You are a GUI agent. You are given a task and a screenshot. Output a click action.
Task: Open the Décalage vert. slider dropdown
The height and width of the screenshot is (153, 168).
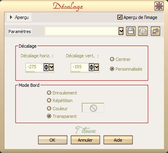(x=97, y=67)
